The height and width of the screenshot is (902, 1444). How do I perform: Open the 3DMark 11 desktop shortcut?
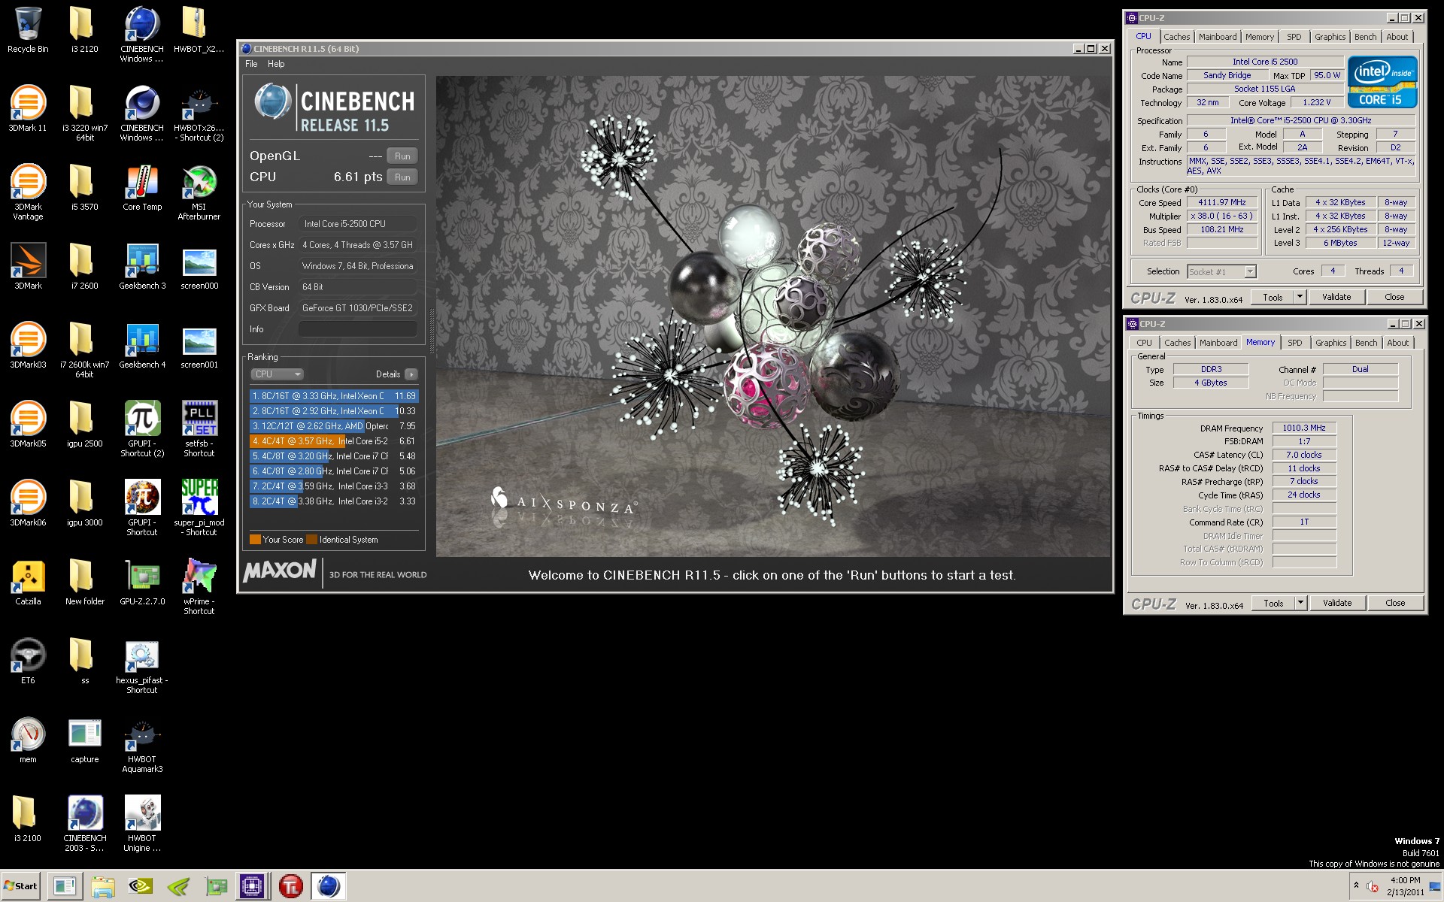coord(28,109)
